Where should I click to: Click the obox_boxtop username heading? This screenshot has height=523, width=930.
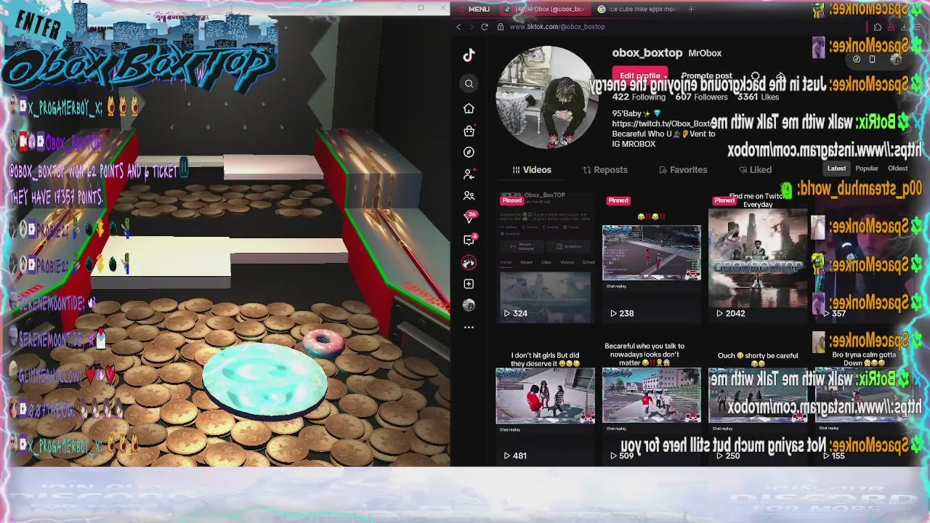click(647, 53)
